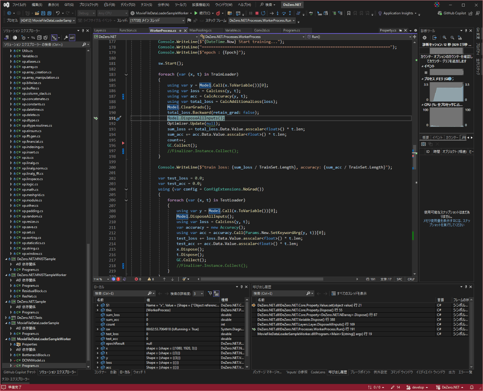
Task: Click the errors count indicator showing 0
Action: pyautogui.click(x=138, y=279)
